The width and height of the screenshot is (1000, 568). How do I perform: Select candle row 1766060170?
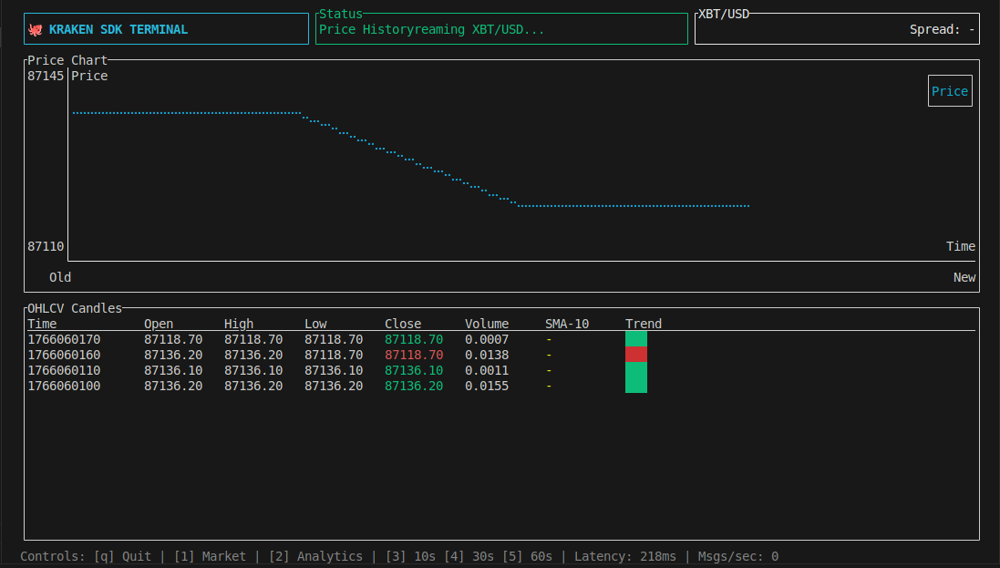coord(500,339)
